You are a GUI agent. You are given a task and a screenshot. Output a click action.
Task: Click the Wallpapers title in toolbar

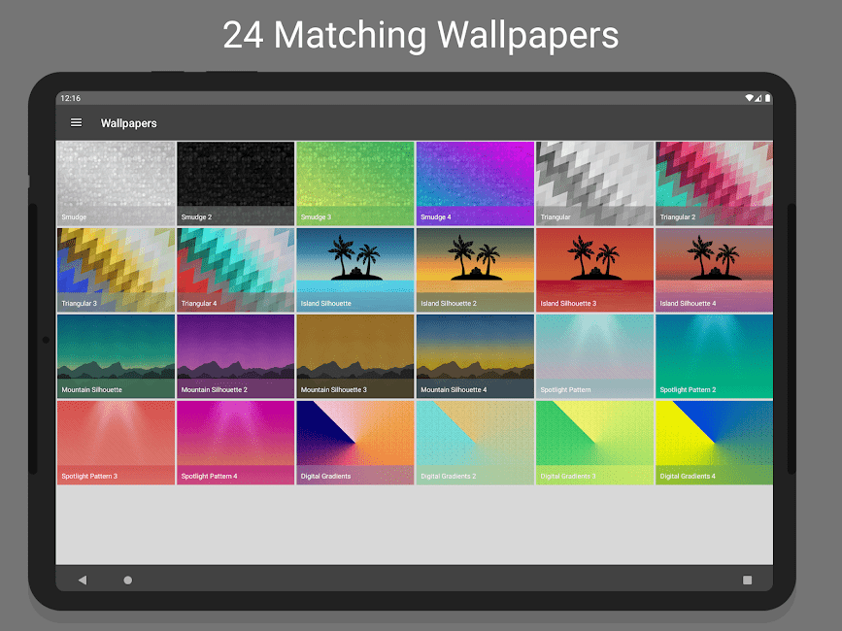tap(129, 123)
